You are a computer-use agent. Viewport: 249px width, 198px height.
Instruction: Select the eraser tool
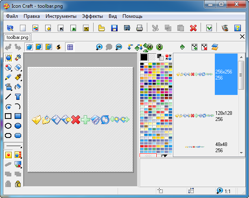pyautogui.click(x=18, y=67)
